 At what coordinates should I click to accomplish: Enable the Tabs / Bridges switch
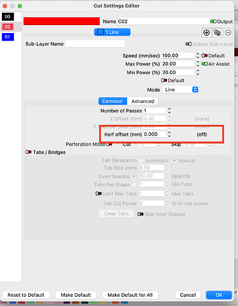(x=28, y=152)
